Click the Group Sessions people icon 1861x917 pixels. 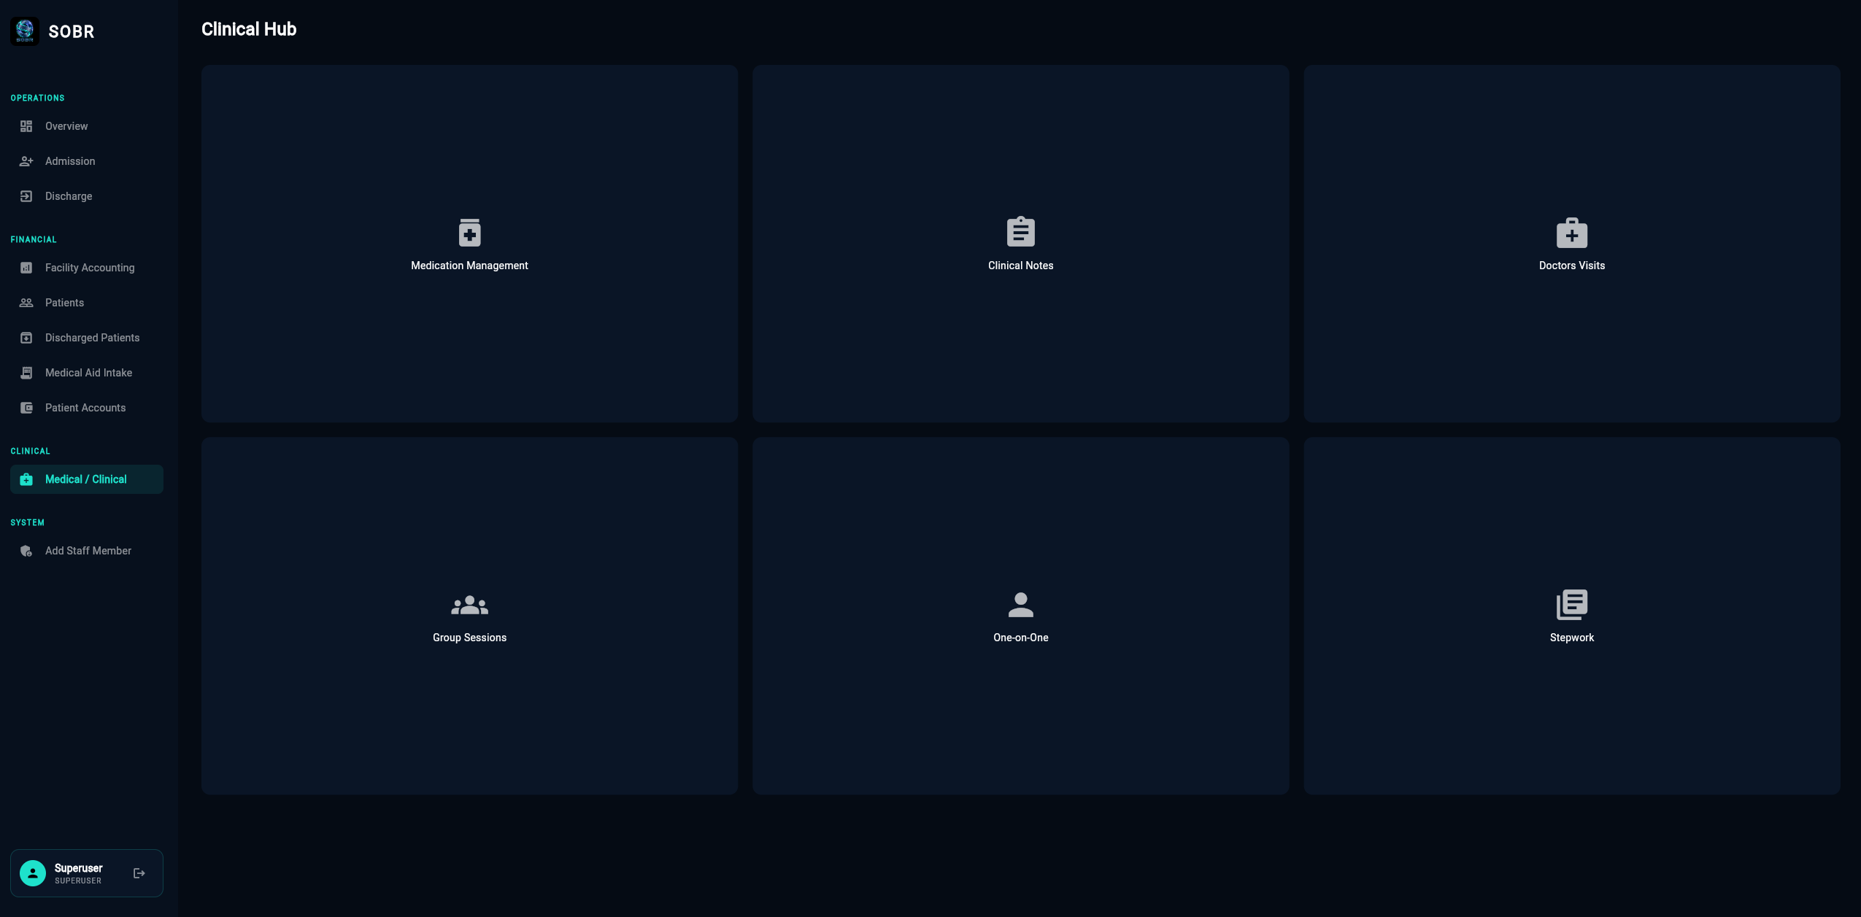tap(469, 605)
